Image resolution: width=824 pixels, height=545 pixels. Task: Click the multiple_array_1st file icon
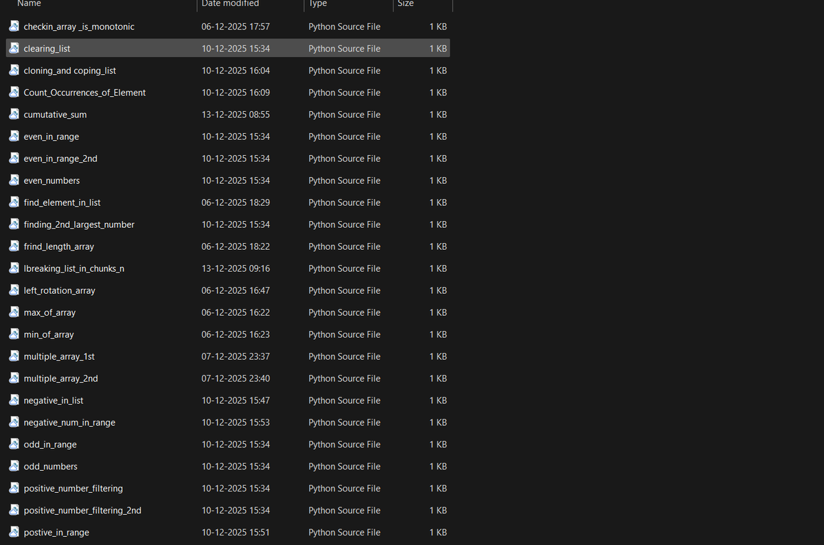14,356
